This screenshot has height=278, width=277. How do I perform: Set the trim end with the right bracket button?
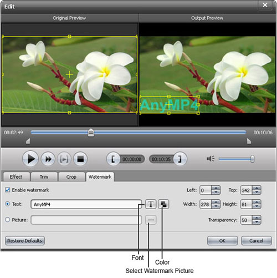click(x=180, y=159)
